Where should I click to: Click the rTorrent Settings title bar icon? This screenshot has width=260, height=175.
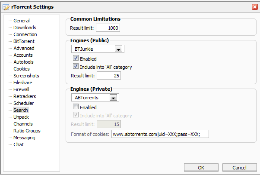tap(6, 6)
